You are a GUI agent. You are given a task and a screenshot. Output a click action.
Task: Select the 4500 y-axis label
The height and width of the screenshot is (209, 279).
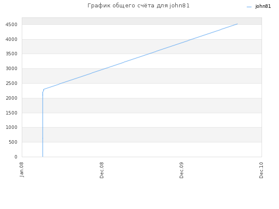click(x=11, y=24)
